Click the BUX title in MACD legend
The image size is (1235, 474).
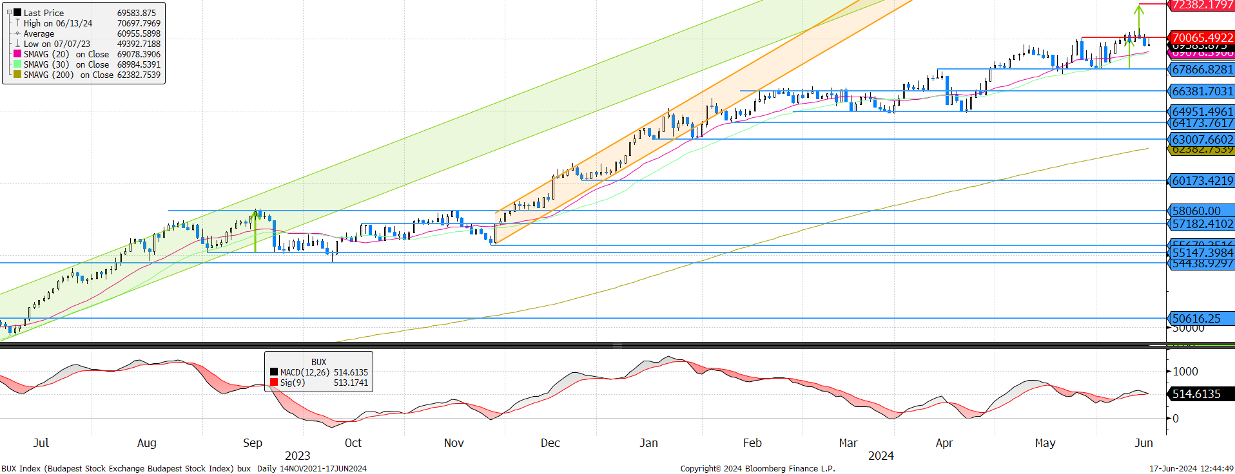click(318, 362)
